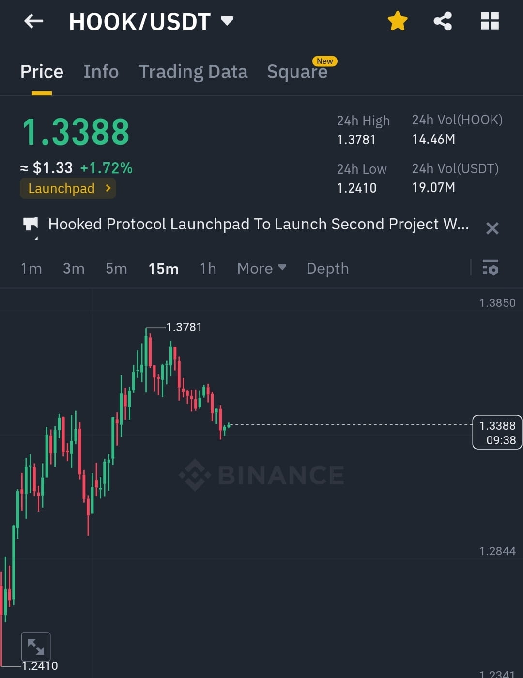Screen dimensions: 523x678
Task: Favorite HOOK/USDT using the star icon
Action: click(397, 20)
